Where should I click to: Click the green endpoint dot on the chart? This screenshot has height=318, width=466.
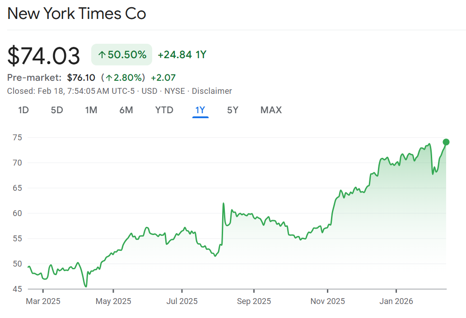[446, 142]
